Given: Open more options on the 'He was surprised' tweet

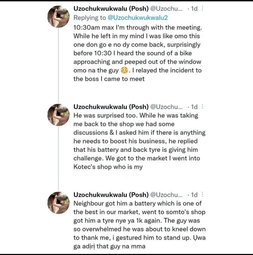Looking at the screenshot, I should [x=202, y=107].
